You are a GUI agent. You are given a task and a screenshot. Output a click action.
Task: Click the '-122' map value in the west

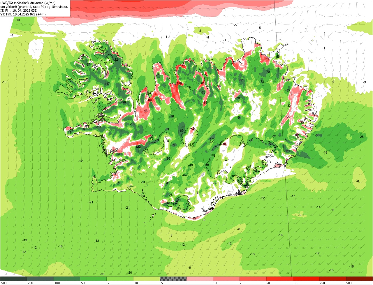click(x=138, y=147)
